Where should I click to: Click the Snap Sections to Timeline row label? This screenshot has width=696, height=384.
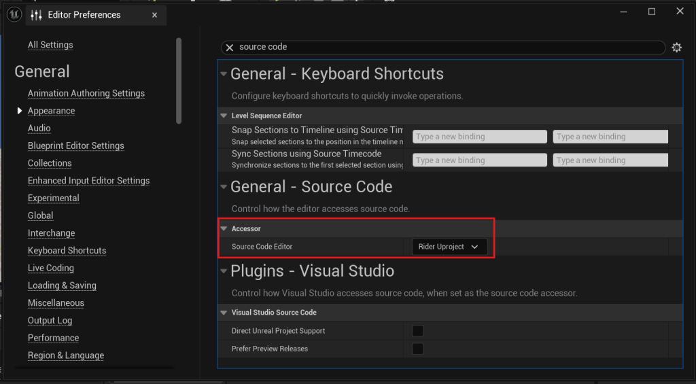[317, 130]
